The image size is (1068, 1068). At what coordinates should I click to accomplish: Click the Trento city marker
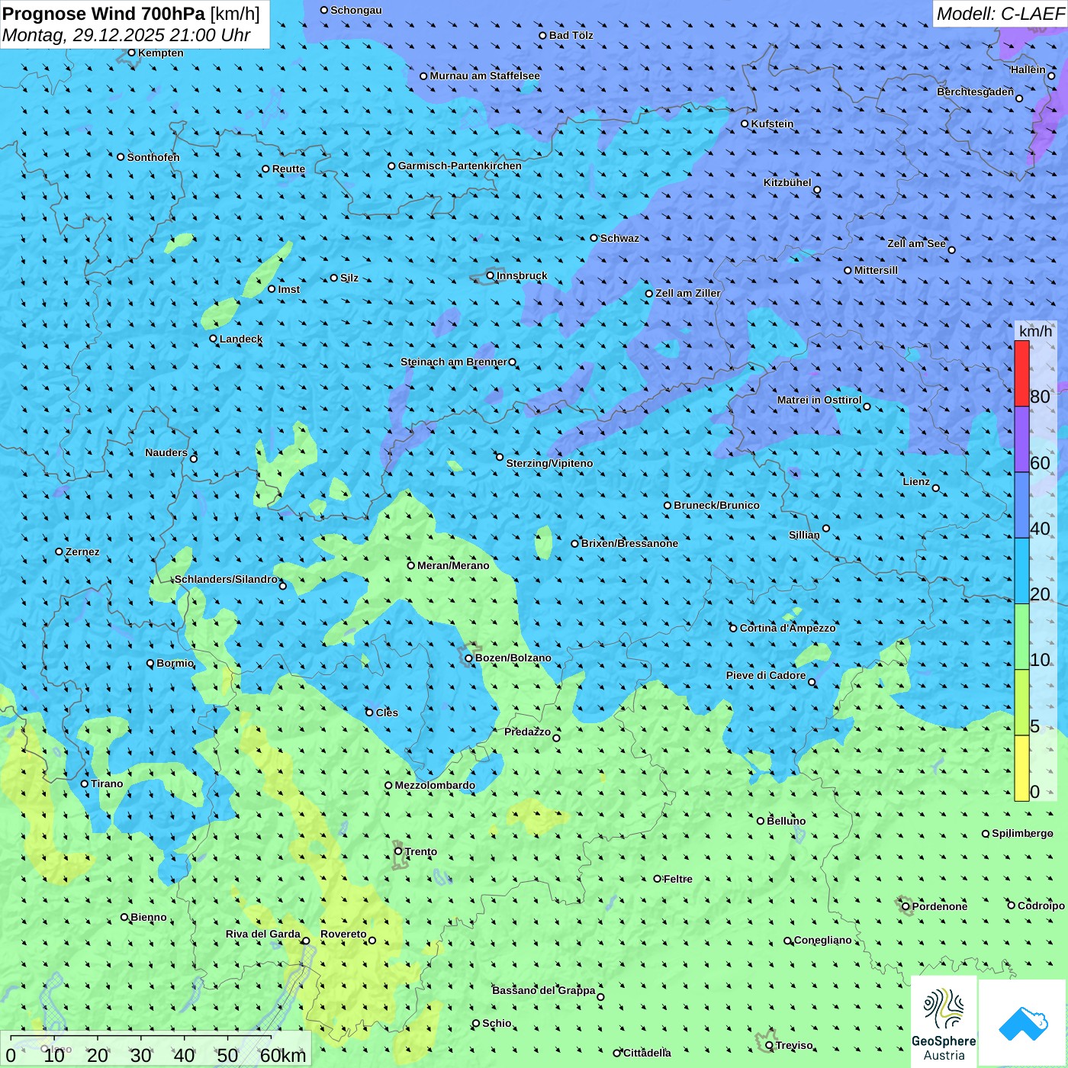pyautogui.click(x=398, y=851)
